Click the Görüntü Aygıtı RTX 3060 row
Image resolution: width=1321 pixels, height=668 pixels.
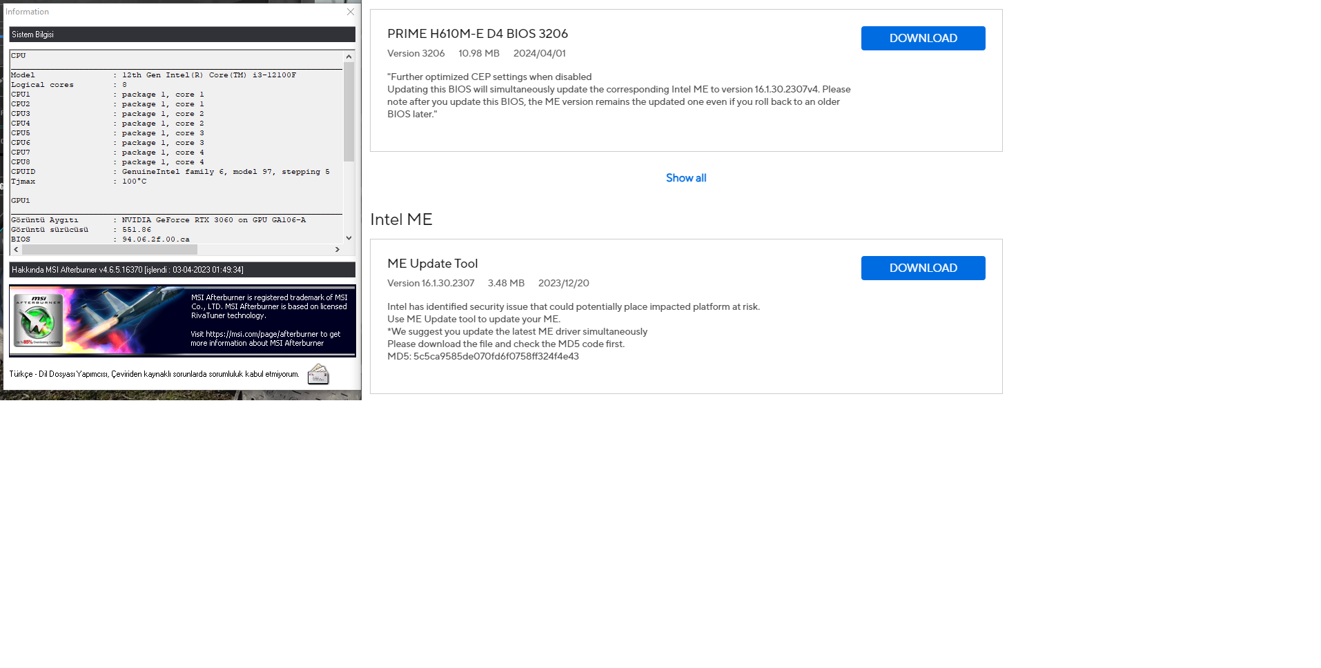159,220
